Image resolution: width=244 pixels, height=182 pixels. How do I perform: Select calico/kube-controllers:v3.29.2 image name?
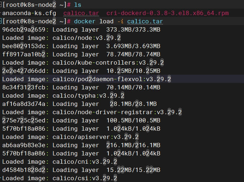click(108, 62)
